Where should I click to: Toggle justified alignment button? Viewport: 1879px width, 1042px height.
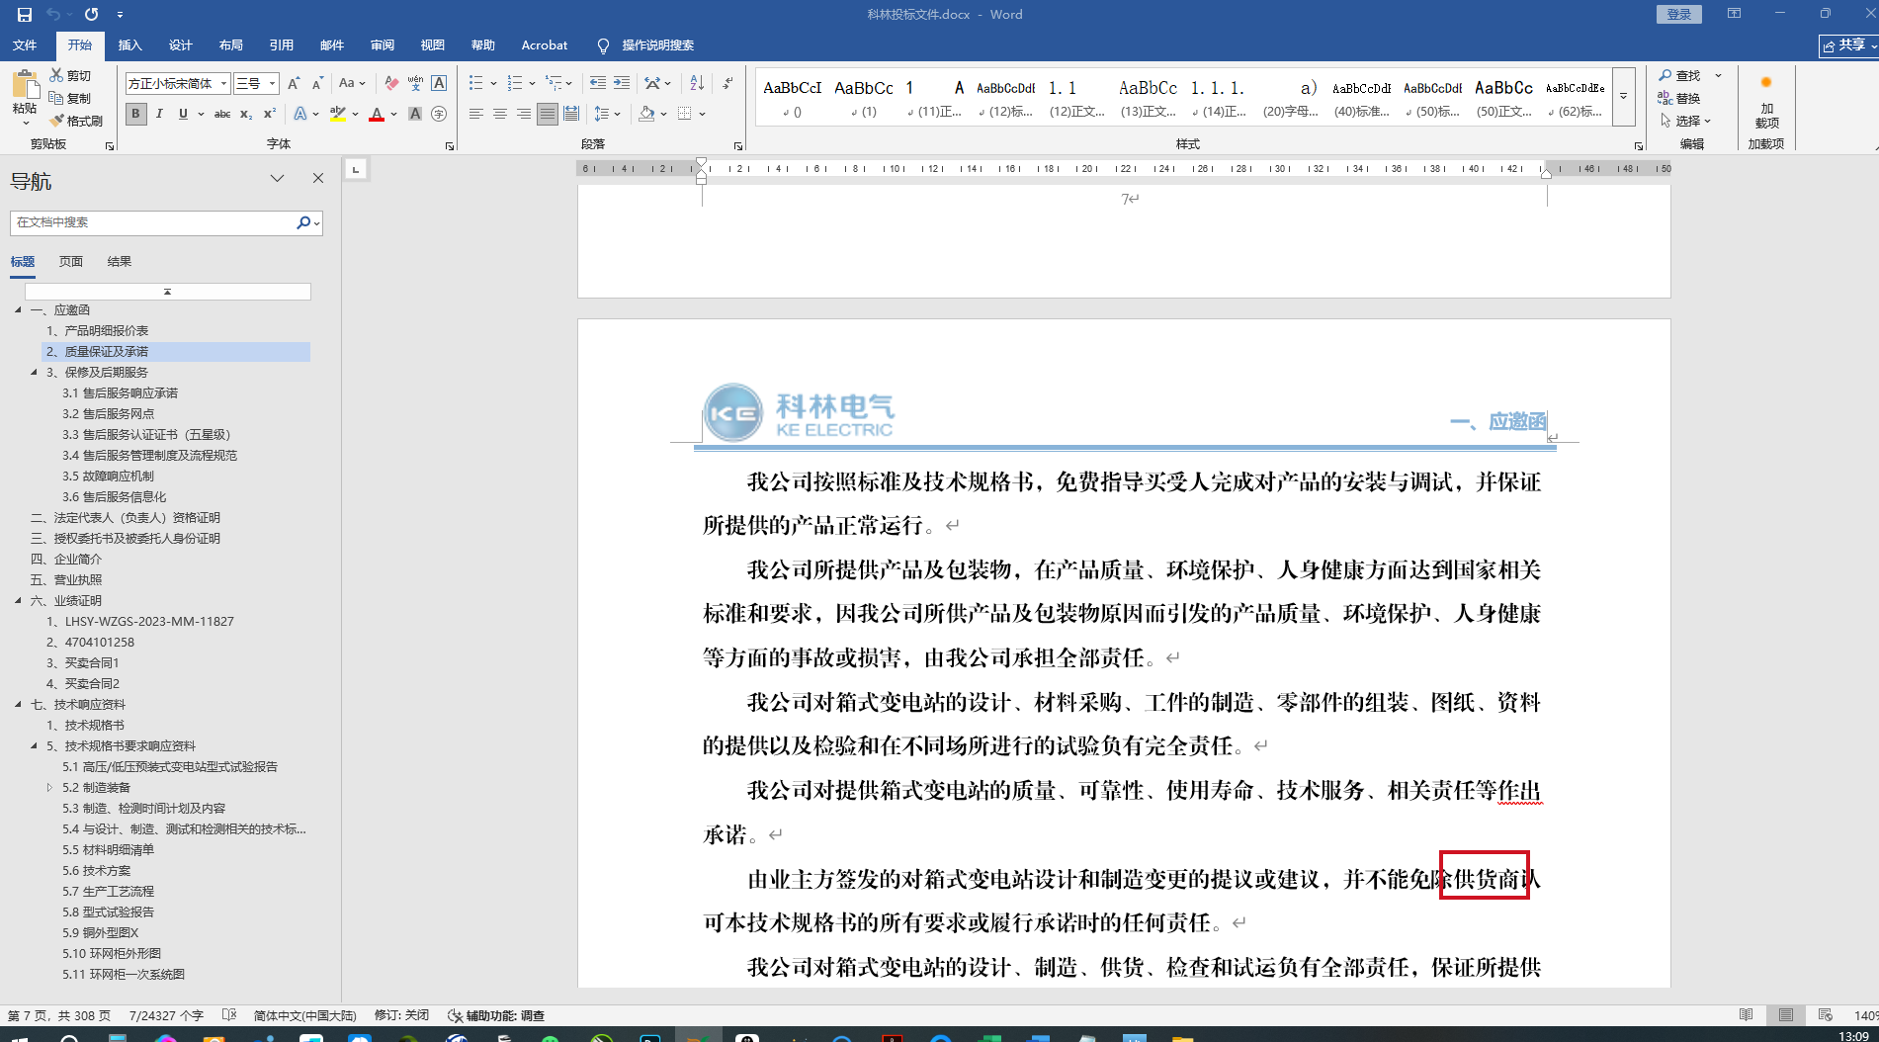tap(547, 114)
